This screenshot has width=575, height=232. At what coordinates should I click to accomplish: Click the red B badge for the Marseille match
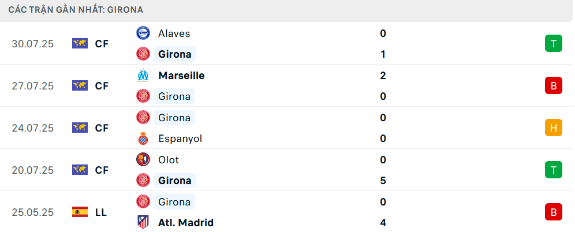[x=554, y=86]
